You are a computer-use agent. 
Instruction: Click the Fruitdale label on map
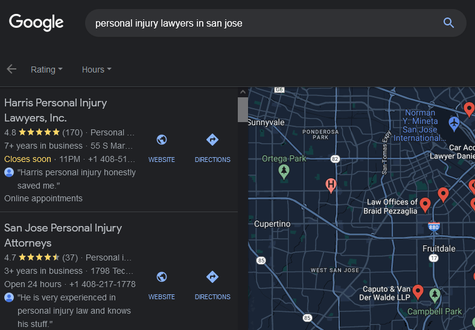[439, 248]
